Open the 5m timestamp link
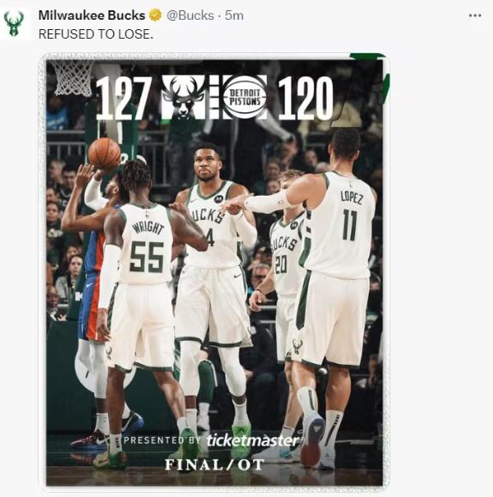 [234, 15]
